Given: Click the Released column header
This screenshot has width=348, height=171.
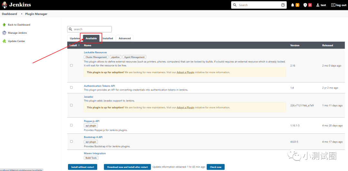Looking at the screenshot, I should [328, 45].
